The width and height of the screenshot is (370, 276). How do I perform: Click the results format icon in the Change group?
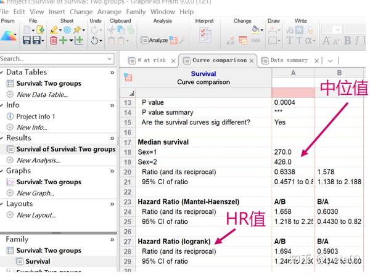coord(243,40)
